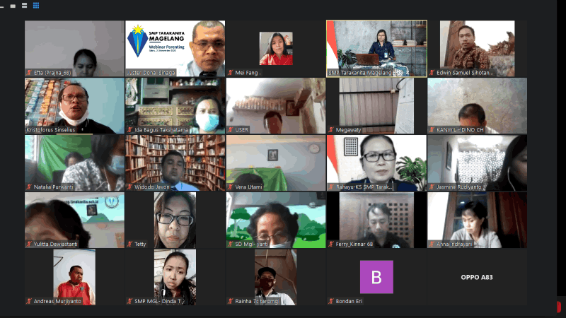Click the Rahayu-KS SMP Tarak name label
The width and height of the screenshot is (566, 318).
point(364,187)
